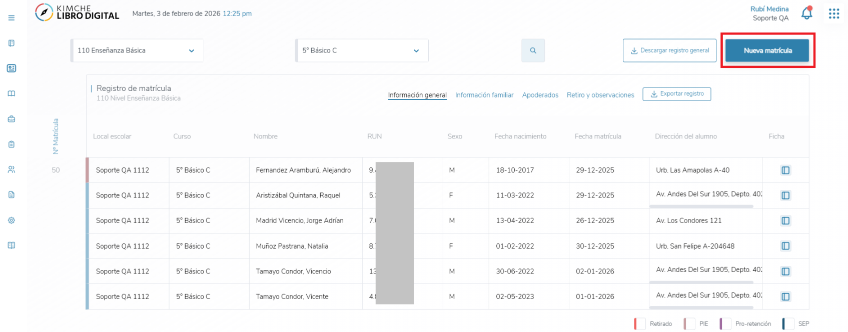Click the Rubí Medina user name

(x=769, y=9)
